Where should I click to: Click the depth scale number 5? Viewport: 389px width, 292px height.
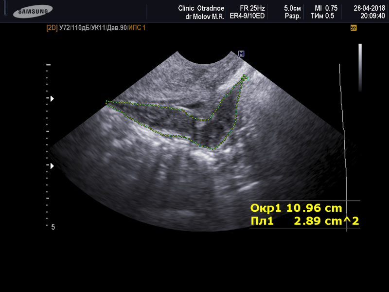pos(53,227)
